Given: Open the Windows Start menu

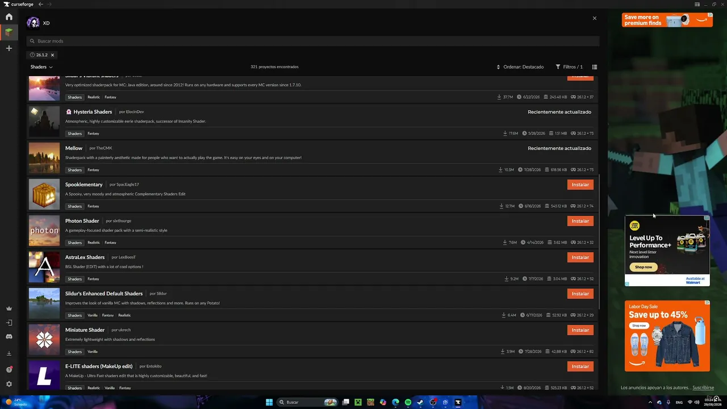Looking at the screenshot, I should click(269, 402).
